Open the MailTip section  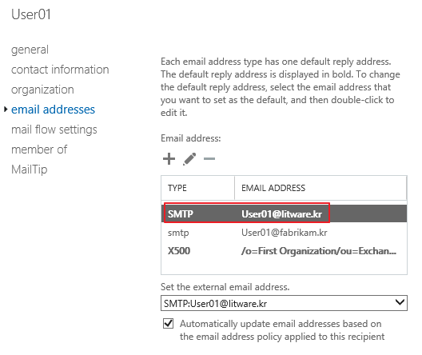[30, 170]
